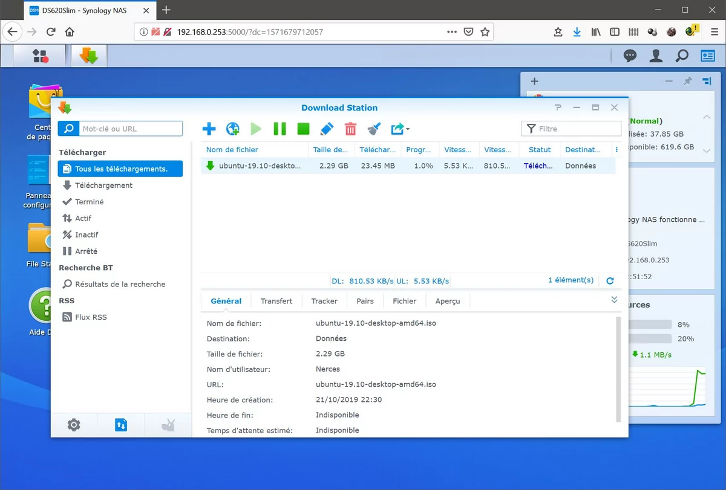Open the Firefox hamburger menu

714,32
